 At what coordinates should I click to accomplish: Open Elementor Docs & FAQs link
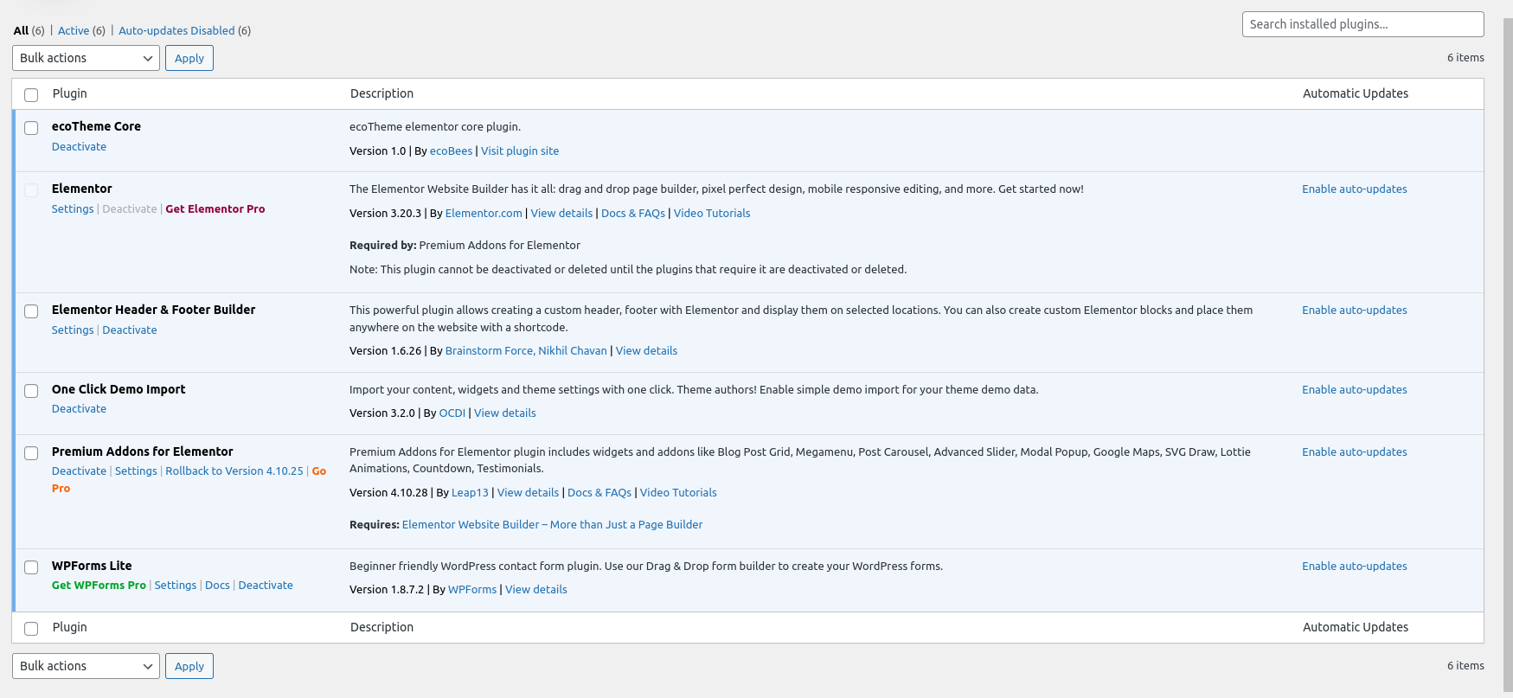click(x=633, y=213)
